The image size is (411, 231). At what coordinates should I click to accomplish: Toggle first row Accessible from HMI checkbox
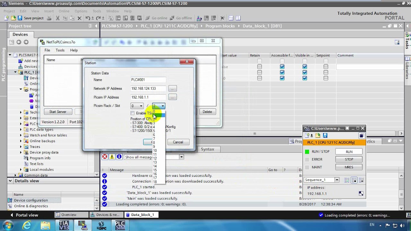coord(282,61)
